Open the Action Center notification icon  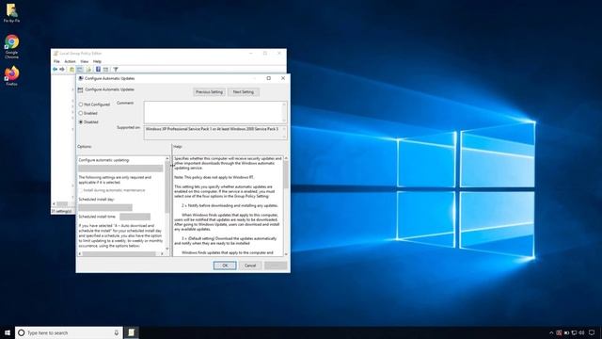(592, 332)
